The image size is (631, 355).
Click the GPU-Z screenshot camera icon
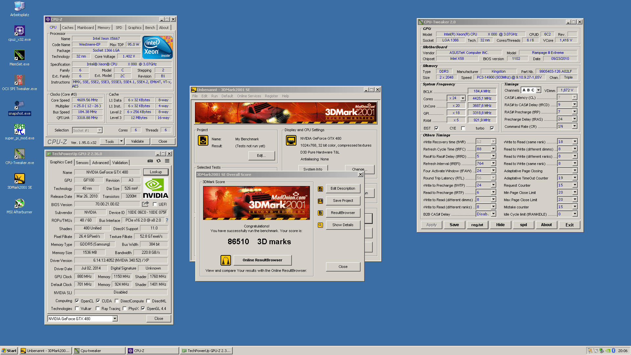150,161
